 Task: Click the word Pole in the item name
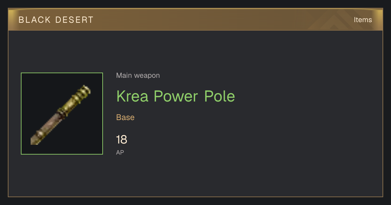pos(220,96)
